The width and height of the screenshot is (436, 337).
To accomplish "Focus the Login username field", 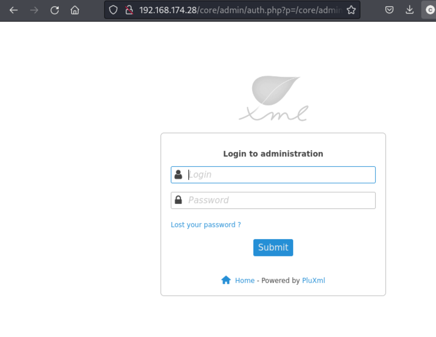I will [273, 175].
